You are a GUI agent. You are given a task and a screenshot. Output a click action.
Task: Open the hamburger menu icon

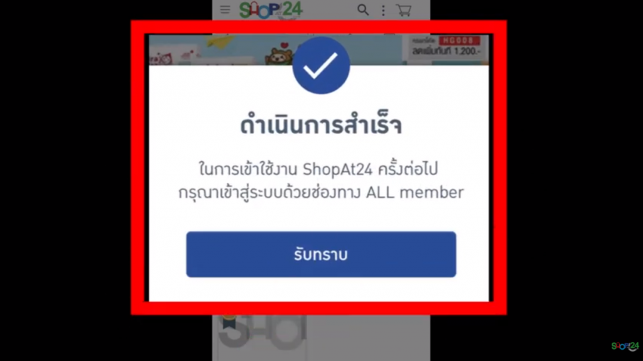pyautogui.click(x=225, y=9)
